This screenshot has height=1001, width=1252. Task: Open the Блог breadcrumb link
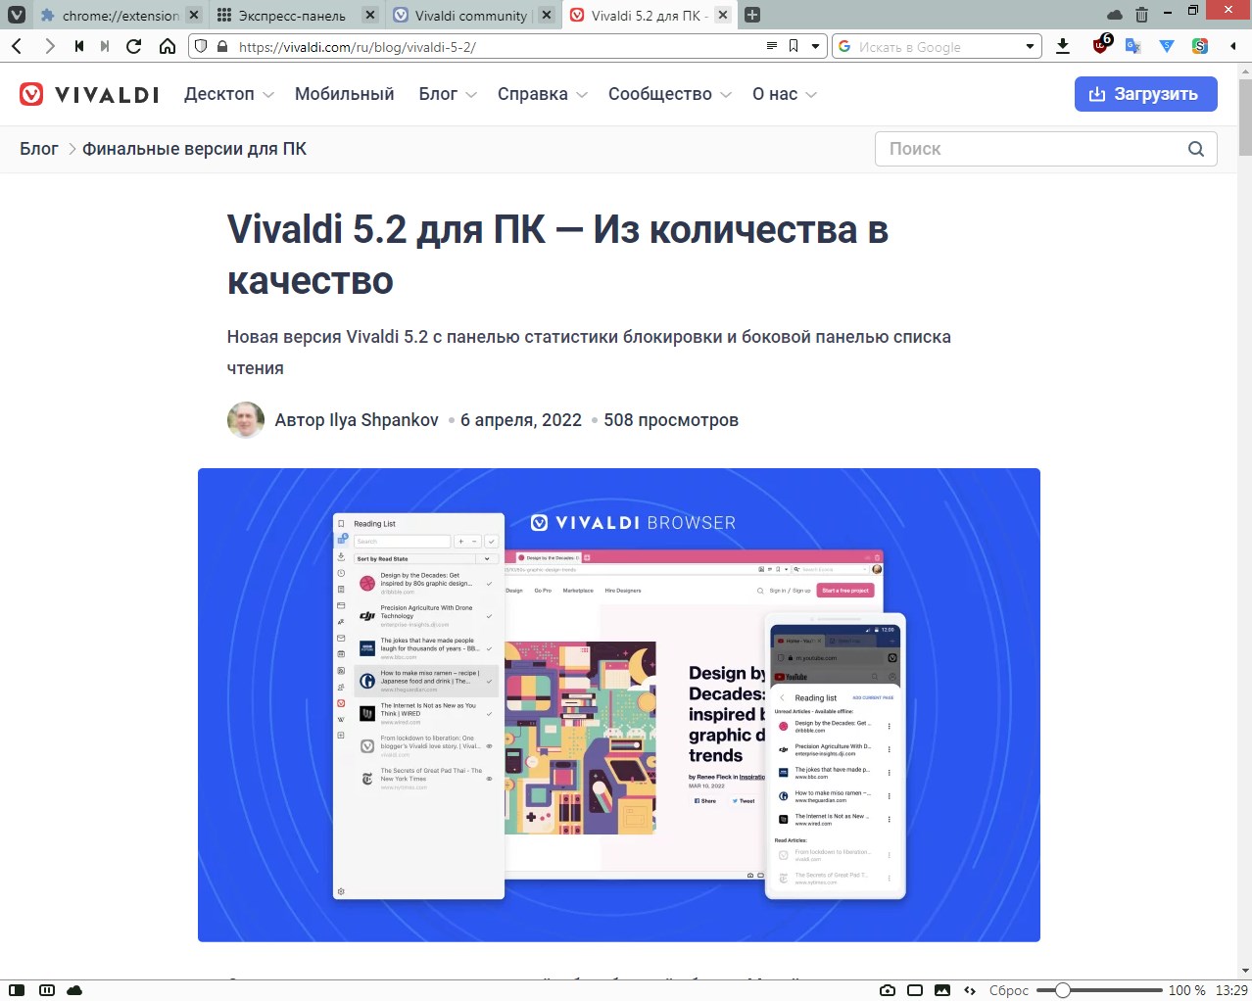pos(39,149)
